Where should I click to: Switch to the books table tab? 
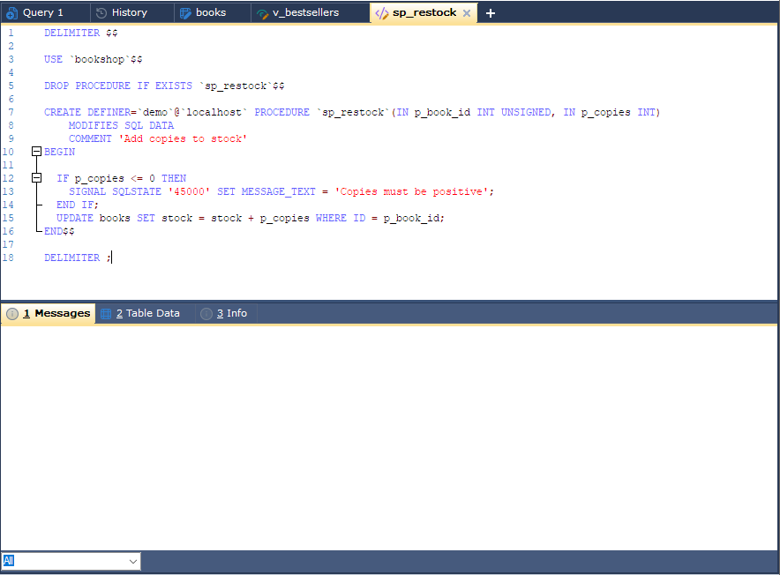(212, 12)
